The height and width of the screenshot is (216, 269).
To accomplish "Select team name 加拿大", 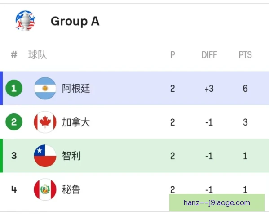I will [76, 122].
